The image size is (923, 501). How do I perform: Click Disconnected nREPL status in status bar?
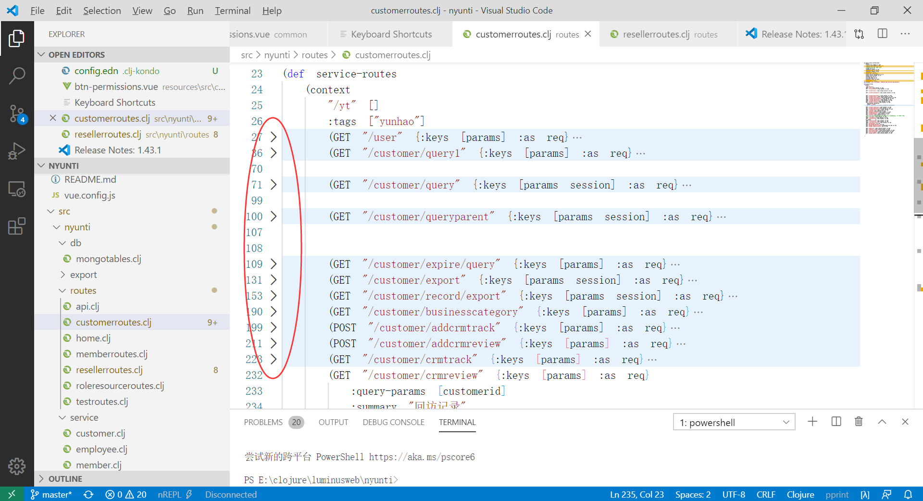(231, 494)
